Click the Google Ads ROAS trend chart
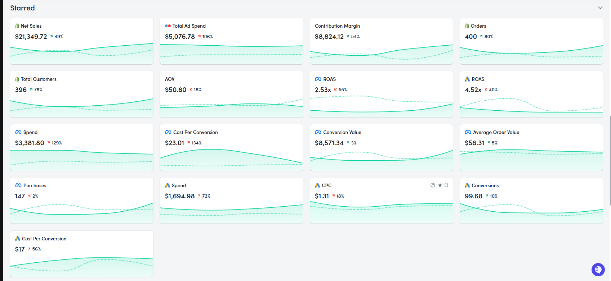The image size is (611, 281). click(x=531, y=106)
